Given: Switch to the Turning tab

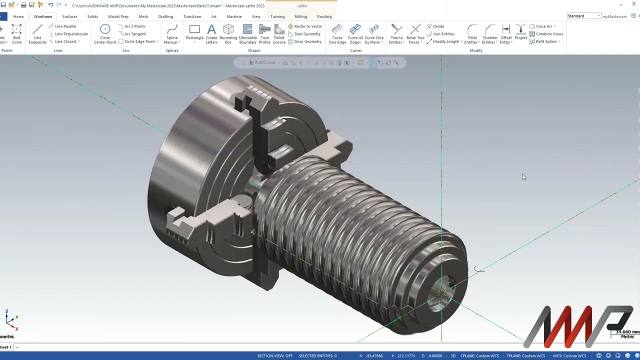Looking at the screenshot, I should click(277, 16).
